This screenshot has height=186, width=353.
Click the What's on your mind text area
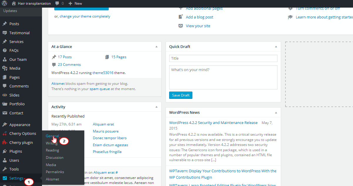pos(223,77)
